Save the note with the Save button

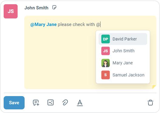tap(14, 103)
